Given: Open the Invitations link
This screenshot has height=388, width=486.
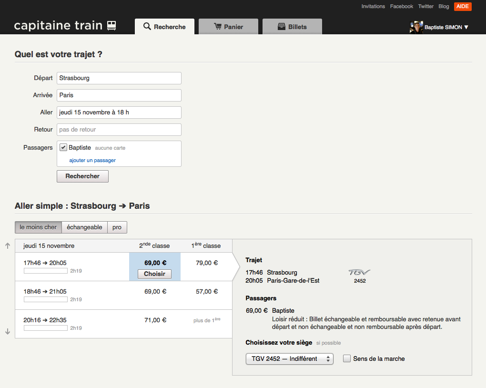Looking at the screenshot, I should [x=373, y=6].
